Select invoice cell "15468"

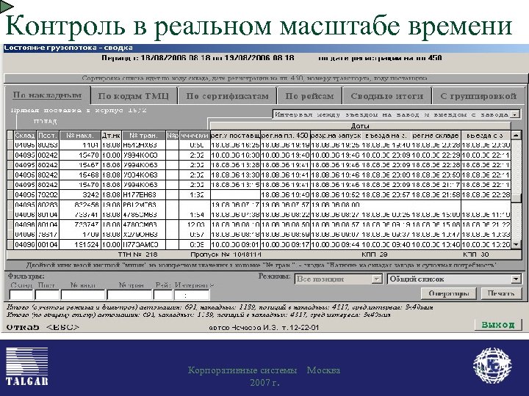(80, 175)
